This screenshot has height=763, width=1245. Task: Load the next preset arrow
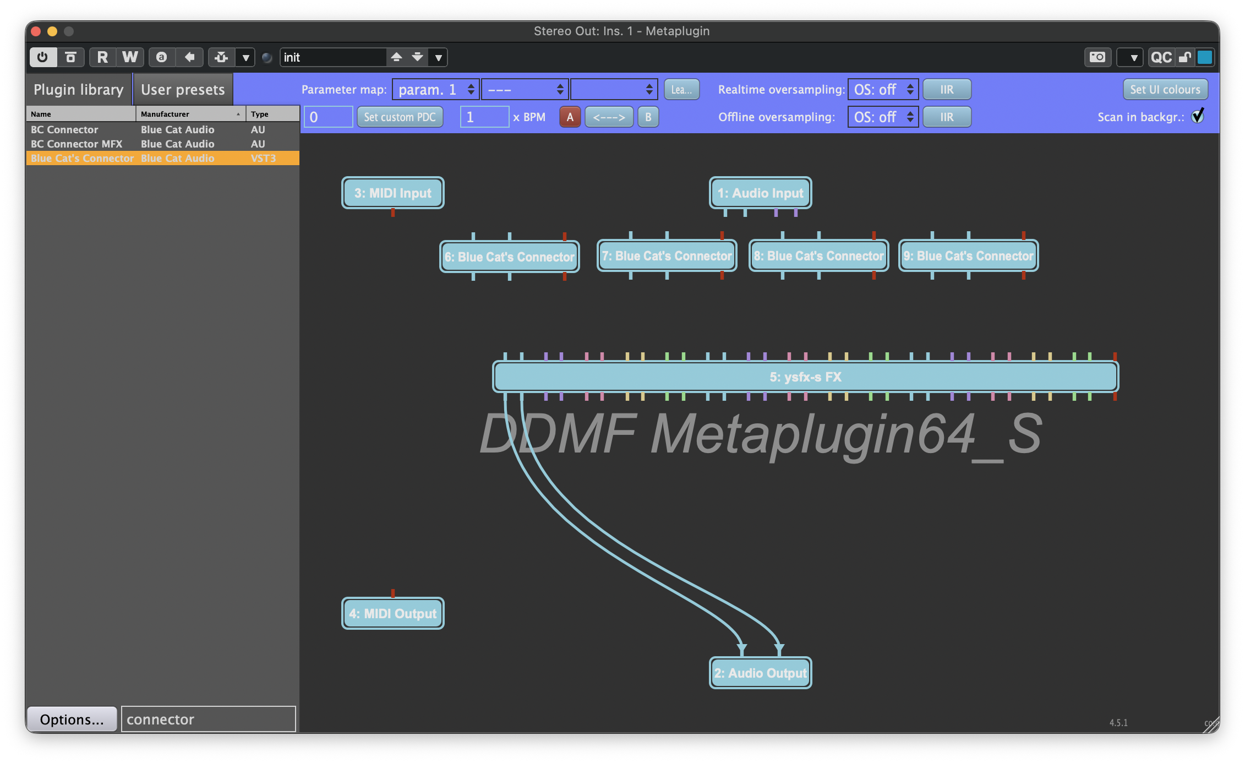pos(418,57)
